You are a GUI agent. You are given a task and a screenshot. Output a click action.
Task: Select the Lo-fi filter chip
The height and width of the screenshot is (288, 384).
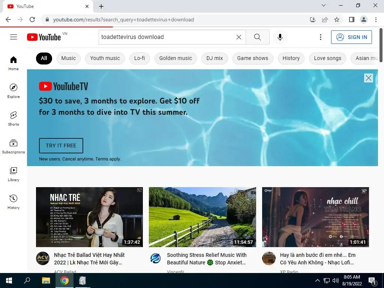tap(139, 58)
